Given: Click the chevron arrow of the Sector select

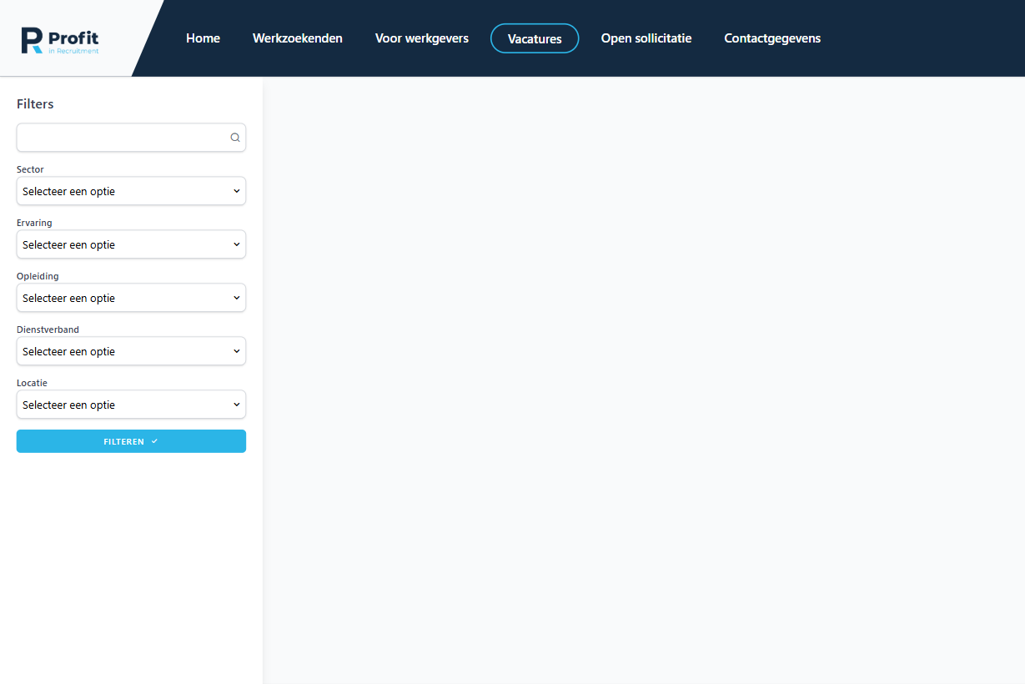Looking at the screenshot, I should (x=237, y=191).
